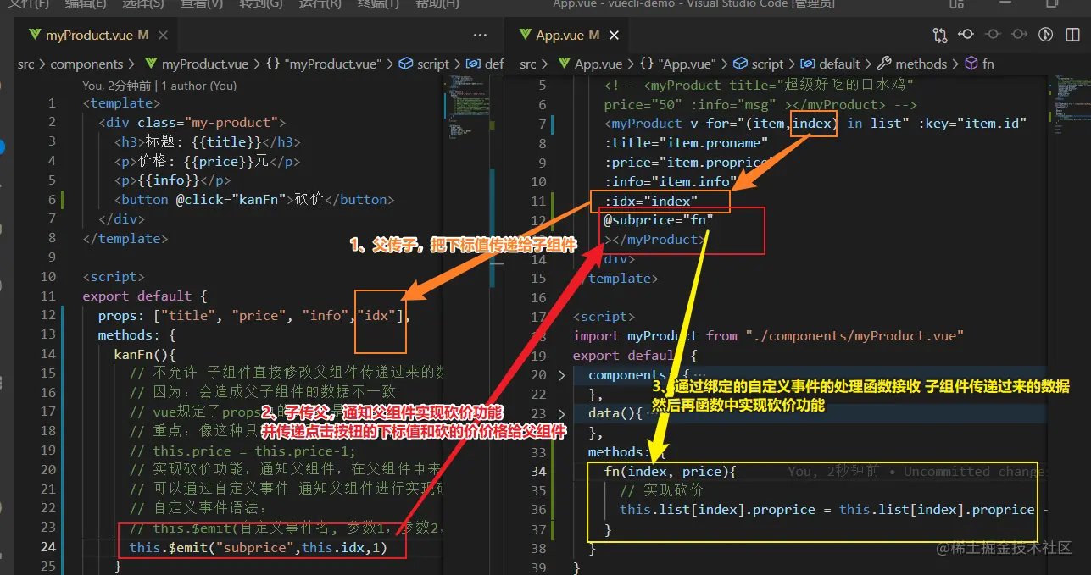Switch to the App.vue tab
This screenshot has width=1091, height=575.
[x=568, y=36]
